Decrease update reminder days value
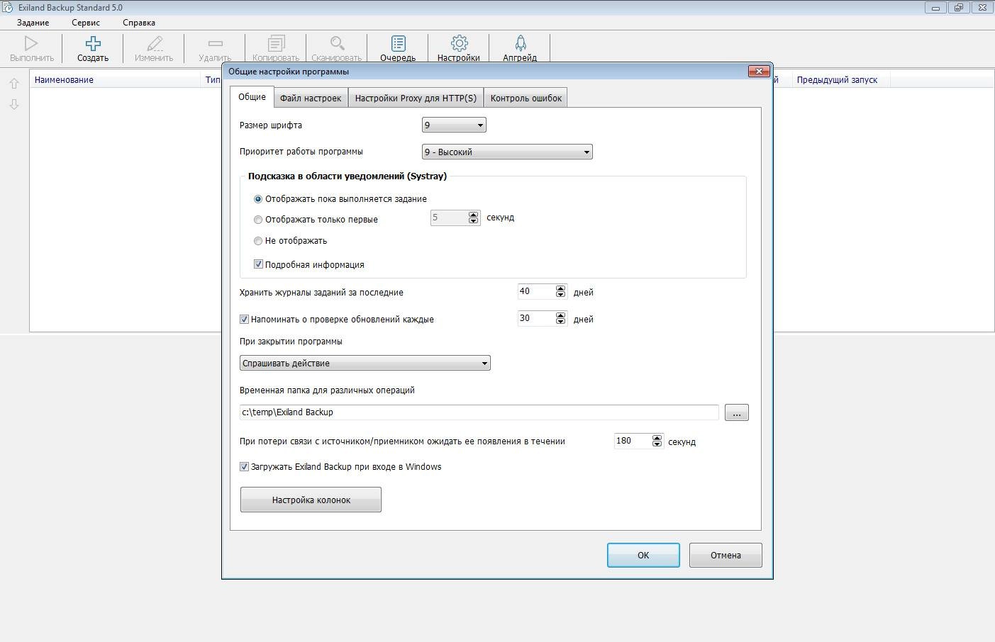 (561, 322)
